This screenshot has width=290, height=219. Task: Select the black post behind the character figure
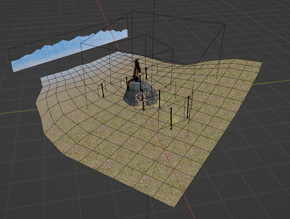(146, 73)
